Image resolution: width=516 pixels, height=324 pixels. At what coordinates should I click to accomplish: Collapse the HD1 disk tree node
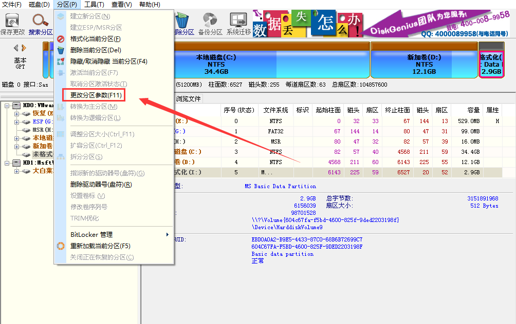click(x=7, y=163)
